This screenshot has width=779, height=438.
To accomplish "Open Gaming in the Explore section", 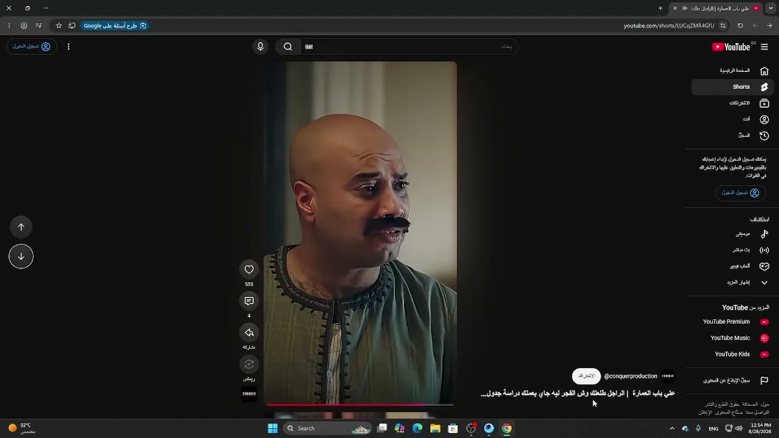I will 732,266.
